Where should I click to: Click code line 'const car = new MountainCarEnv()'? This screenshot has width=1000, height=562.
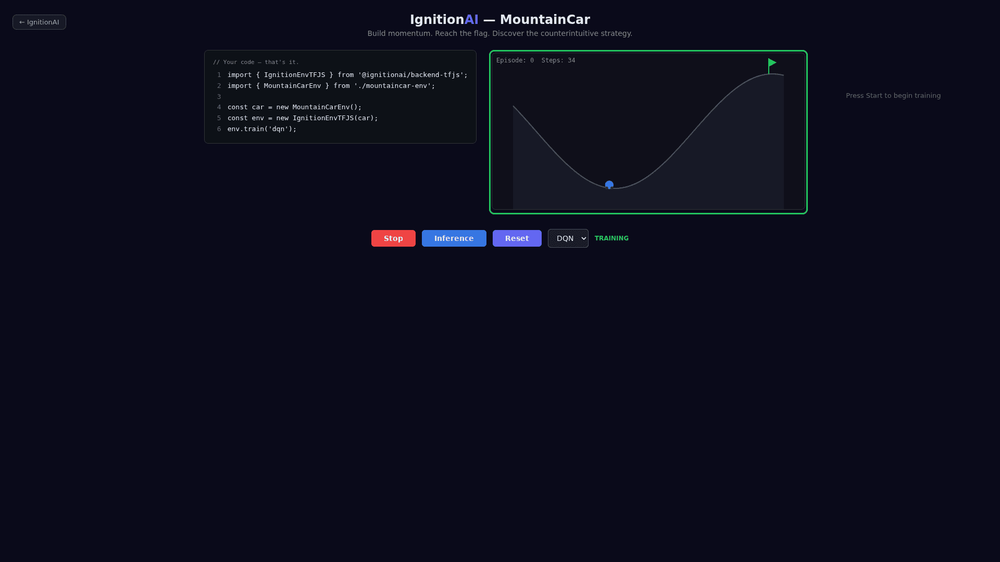point(294,107)
